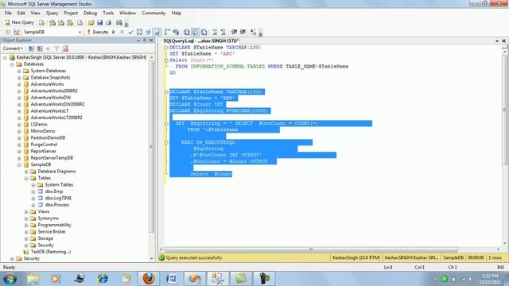Increase the indent of selected lines
509x286 pixels.
click(243, 32)
